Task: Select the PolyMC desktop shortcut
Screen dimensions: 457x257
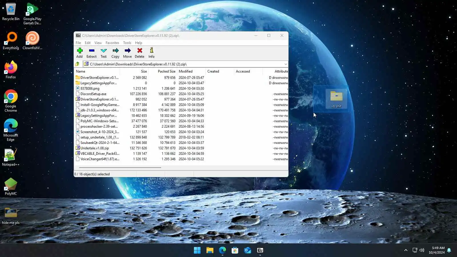Action: coord(11,187)
